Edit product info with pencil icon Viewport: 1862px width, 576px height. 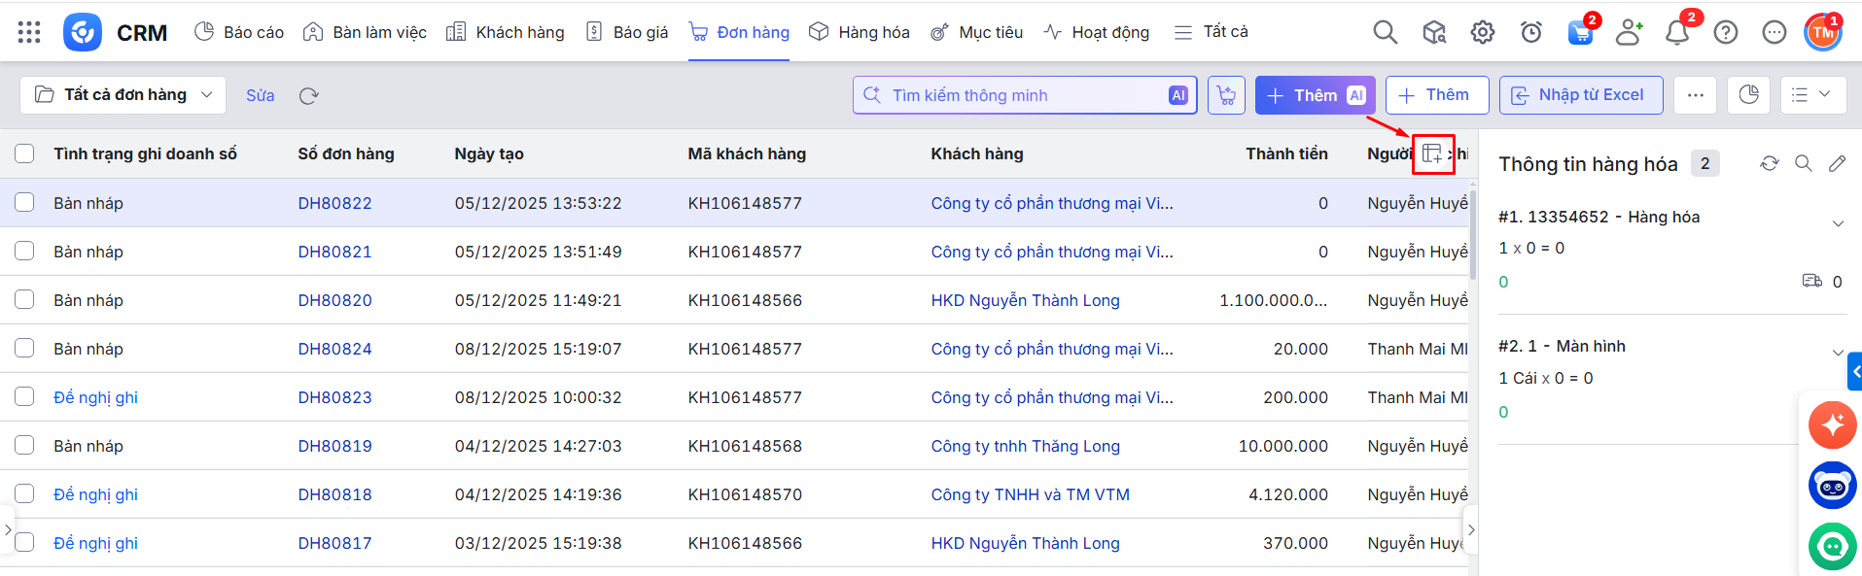(x=1837, y=164)
